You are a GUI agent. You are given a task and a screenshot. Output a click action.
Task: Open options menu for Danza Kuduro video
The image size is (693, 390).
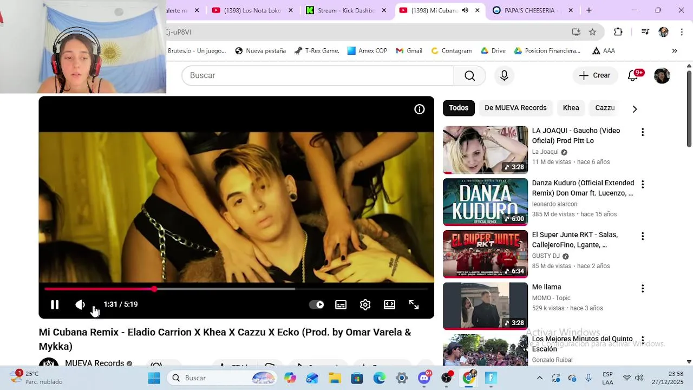pos(643,184)
